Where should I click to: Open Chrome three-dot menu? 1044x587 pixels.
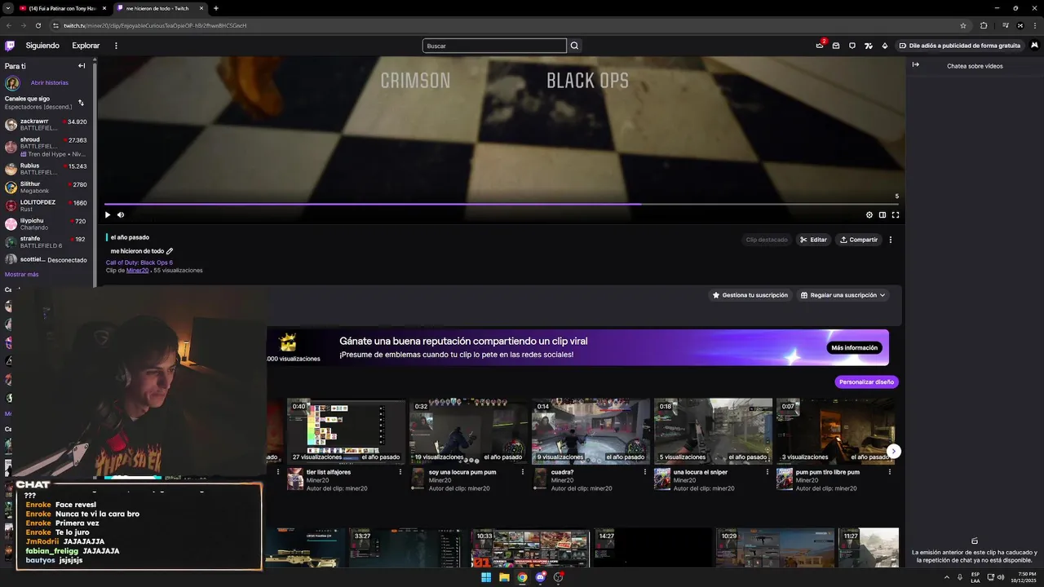pyautogui.click(x=1034, y=25)
